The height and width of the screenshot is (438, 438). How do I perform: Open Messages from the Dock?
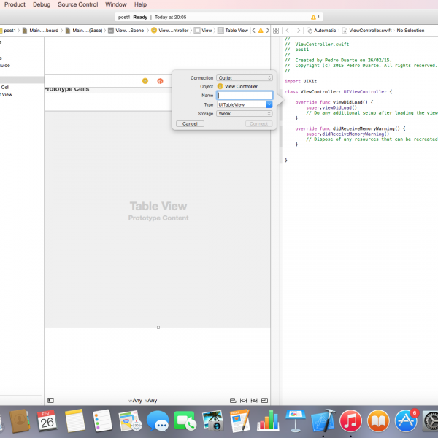pyautogui.click(x=158, y=420)
